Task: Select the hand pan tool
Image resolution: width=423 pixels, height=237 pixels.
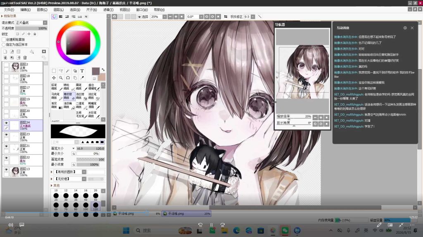Action: [x=75, y=78]
